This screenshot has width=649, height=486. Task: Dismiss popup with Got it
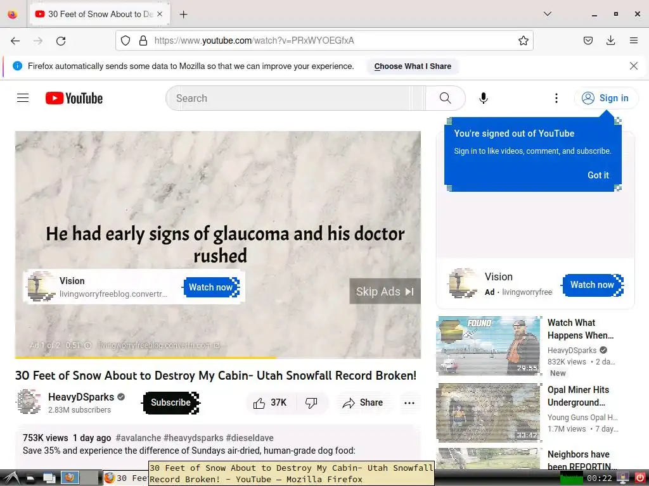click(598, 175)
